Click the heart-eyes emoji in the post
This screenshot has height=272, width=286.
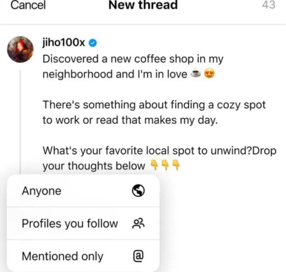[x=209, y=74]
